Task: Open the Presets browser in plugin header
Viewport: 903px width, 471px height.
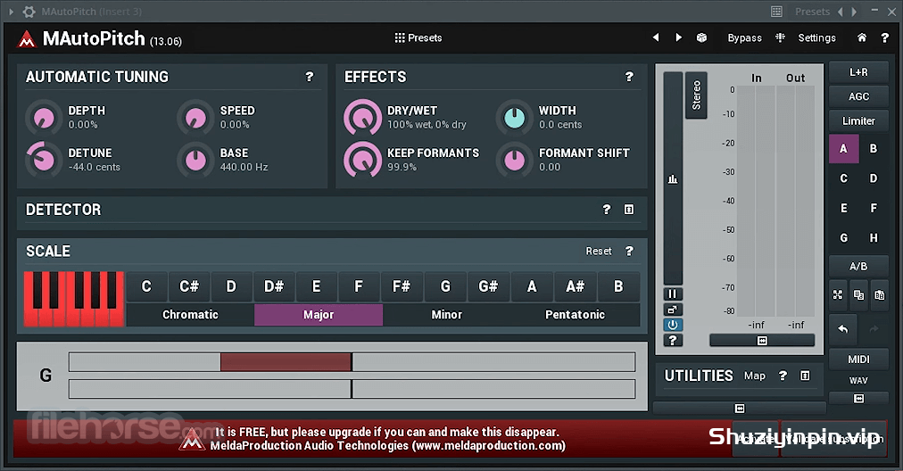Action: [x=418, y=38]
